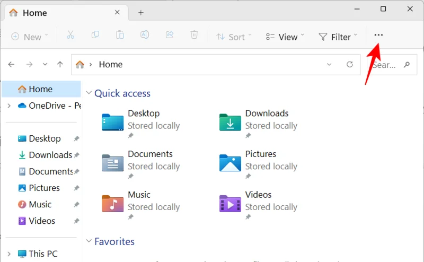Select Documents in the navigation pane

click(45, 172)
